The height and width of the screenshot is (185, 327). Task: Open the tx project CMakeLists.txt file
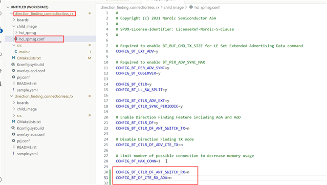click(x=29, y=122)
